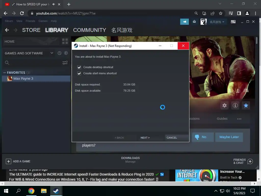Open the more options ellipsis on game page
The width and height of the screenshot is (261, 196).
click(239, 119)
